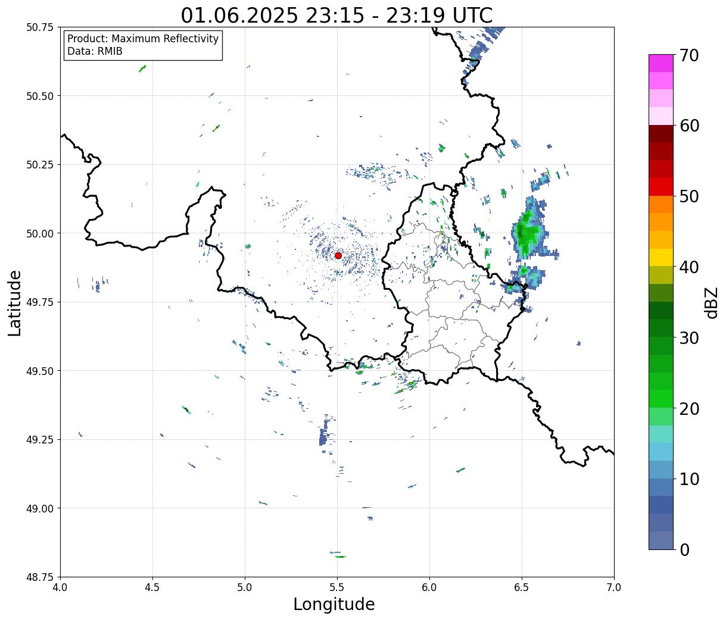The width and height of the screenshot is (726, 619).
Task: Click the pale pink band just above 60 dBZ
Action: tap(661, 116)
